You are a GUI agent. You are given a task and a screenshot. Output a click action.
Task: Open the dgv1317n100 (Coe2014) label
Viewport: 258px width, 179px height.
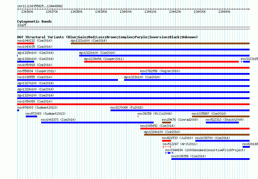[36, 83]
